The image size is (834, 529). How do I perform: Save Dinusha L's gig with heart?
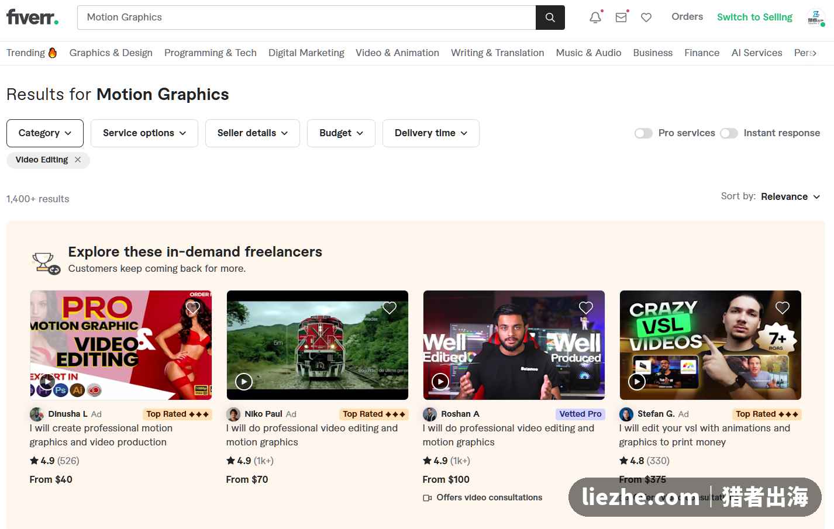pos(193,307)
